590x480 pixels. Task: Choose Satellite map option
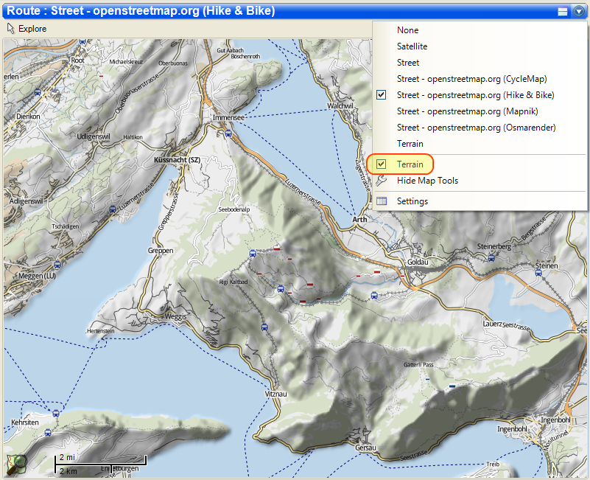tap(412, 46)
